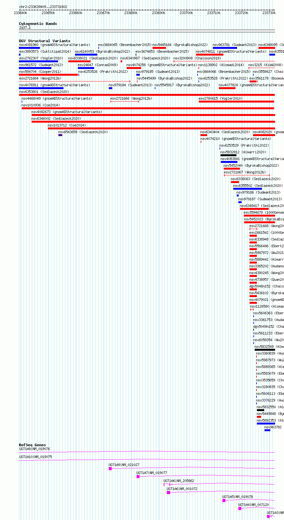This screenshot has width=284, height=520.
Task: Open the UGT1A8 NM_019076 gene
Action: pos(35,449)
